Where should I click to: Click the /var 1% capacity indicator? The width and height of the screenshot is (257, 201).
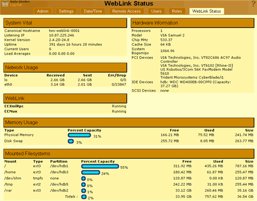84,191
